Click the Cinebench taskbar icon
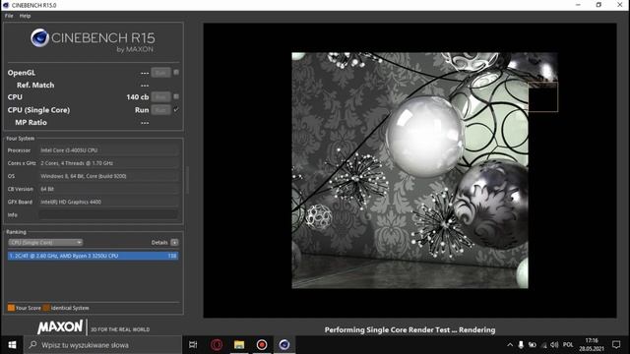630x354 pixels. tap(284, 345)
